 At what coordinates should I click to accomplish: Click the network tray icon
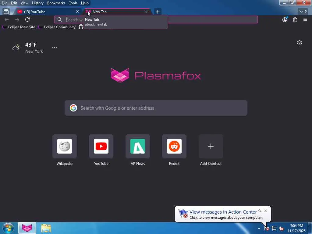click(274, 229)
